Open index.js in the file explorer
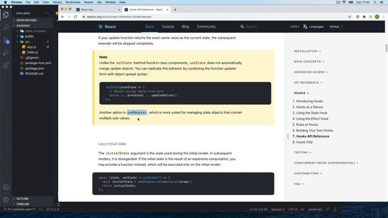Screen dimensions: 388x218 (32, 53)
